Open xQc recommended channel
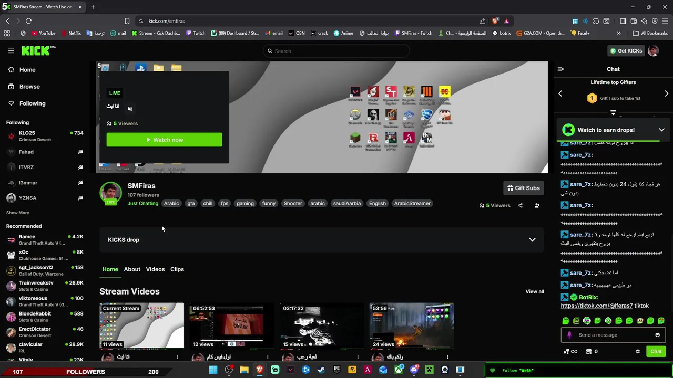Viewport: 673px width, 378px height. 45,255
